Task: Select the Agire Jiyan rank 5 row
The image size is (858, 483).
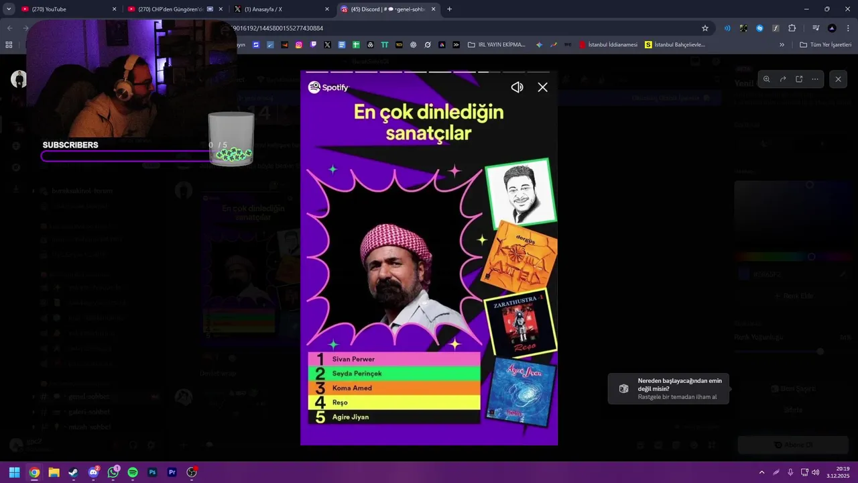Action: (x=394, y=417)
